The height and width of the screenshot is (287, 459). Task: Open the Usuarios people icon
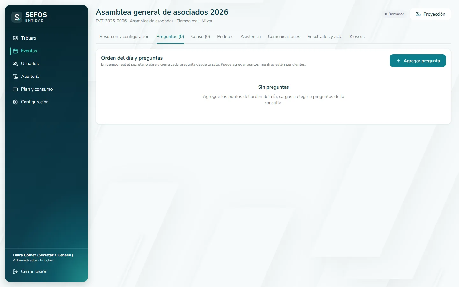point(15,64)
